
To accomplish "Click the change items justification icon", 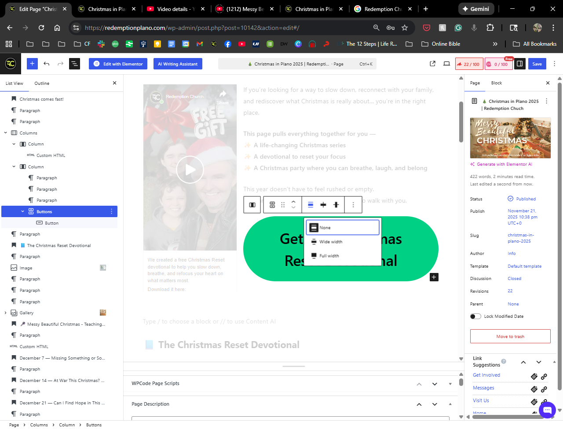I will tap(323, 205).
